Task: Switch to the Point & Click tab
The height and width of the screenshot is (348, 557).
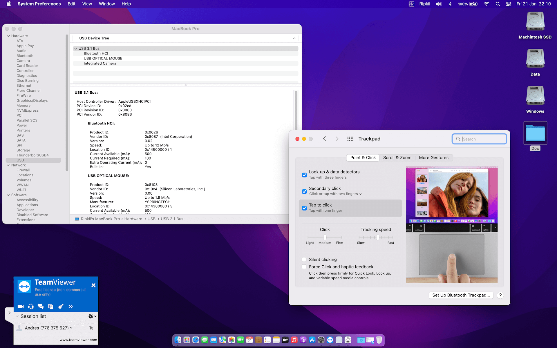Action: click(363, 158)
